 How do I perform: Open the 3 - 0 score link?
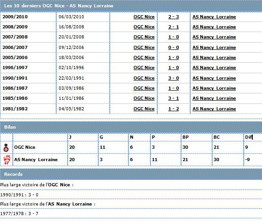(173, 78)
